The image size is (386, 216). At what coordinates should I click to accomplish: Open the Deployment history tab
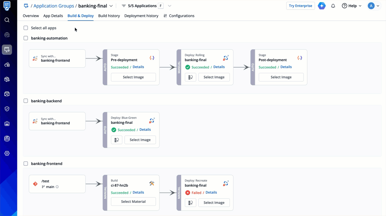pyautogui.click(x=141, y=16)
